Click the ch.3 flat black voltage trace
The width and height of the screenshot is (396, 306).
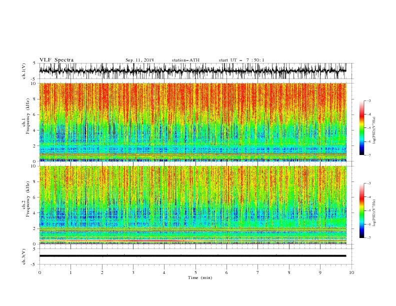[x=192, y=256]
